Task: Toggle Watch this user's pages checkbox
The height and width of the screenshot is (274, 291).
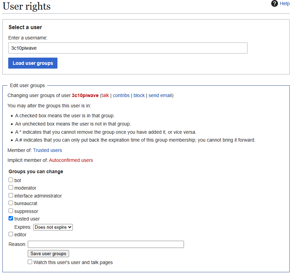Action: coord(30,262)
